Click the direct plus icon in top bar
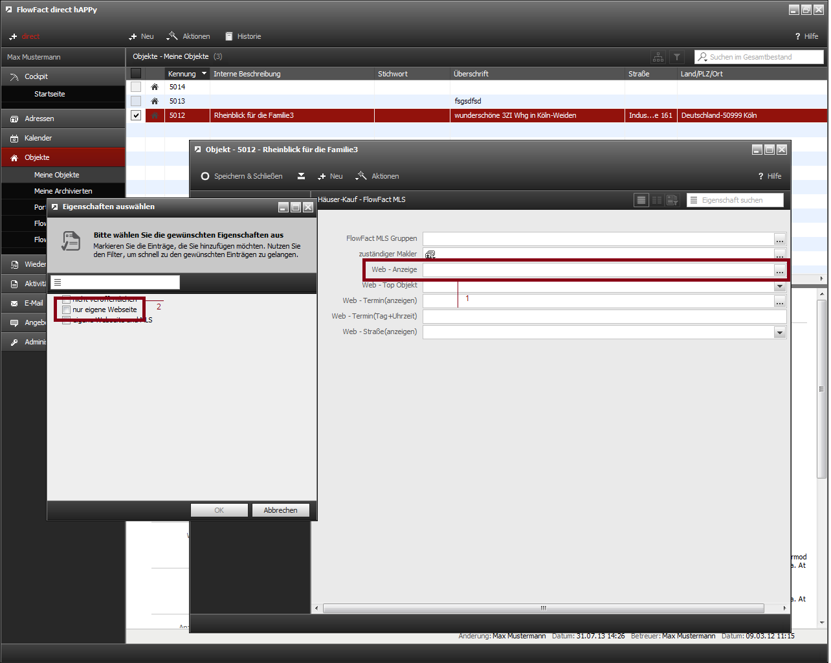Screen dimensions: 831x663 click(13, 37)
